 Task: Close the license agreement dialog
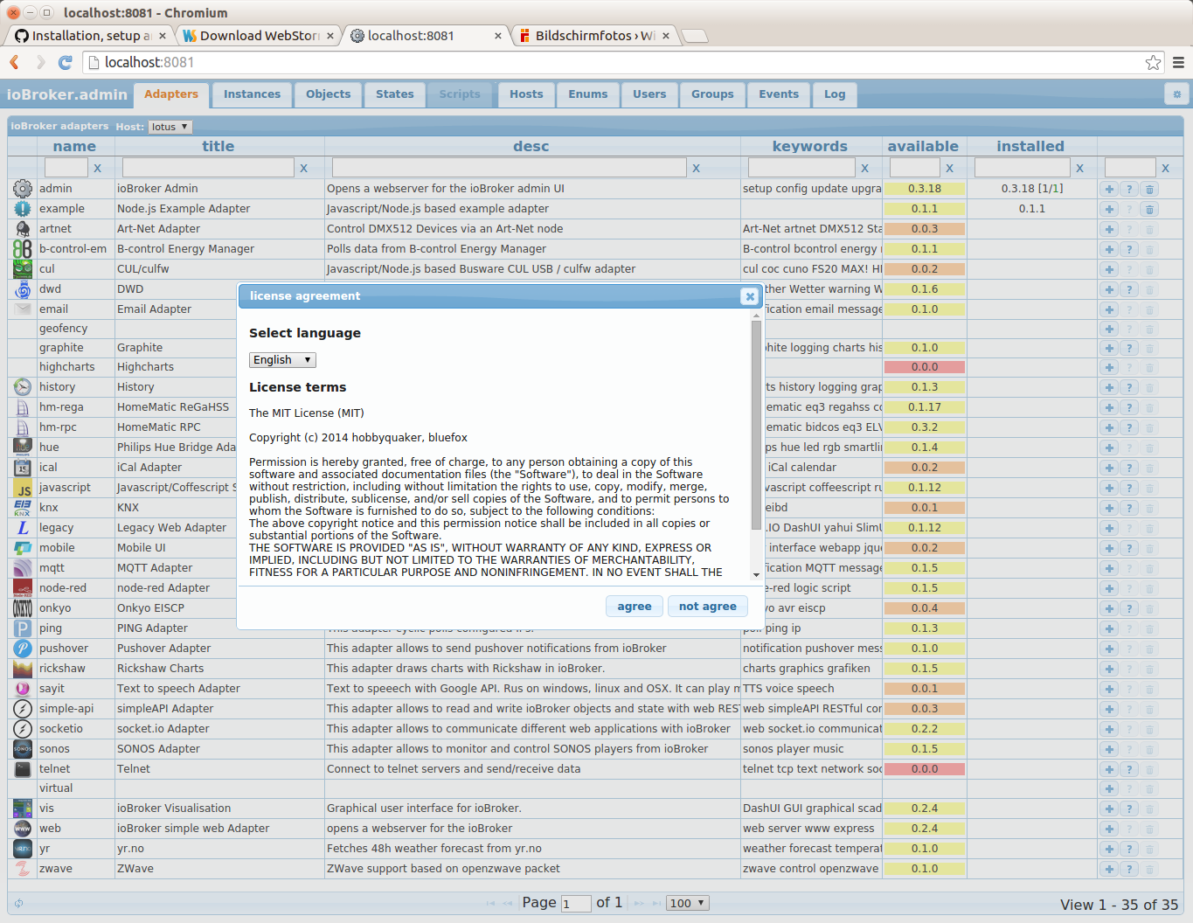click(750, 296)
